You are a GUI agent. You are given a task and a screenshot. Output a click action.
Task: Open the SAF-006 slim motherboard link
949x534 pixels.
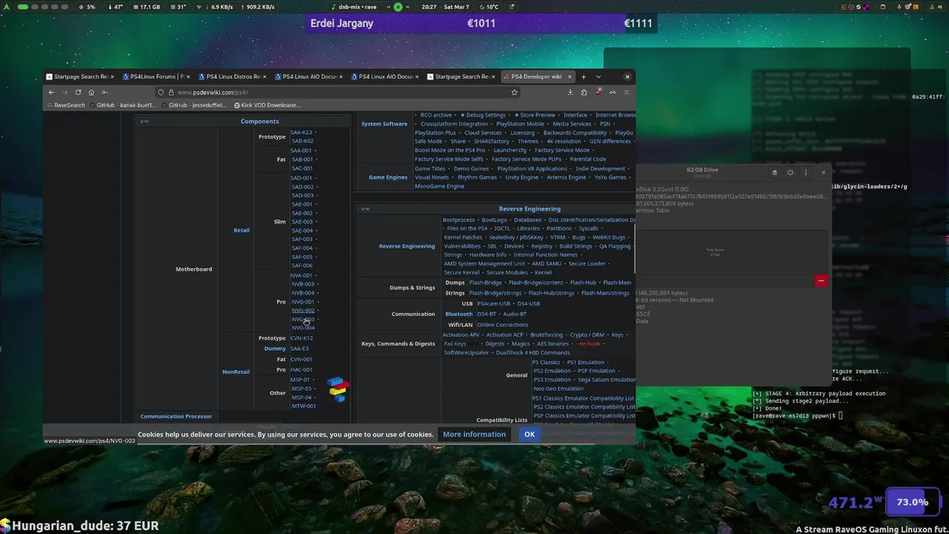pos(302,265)
